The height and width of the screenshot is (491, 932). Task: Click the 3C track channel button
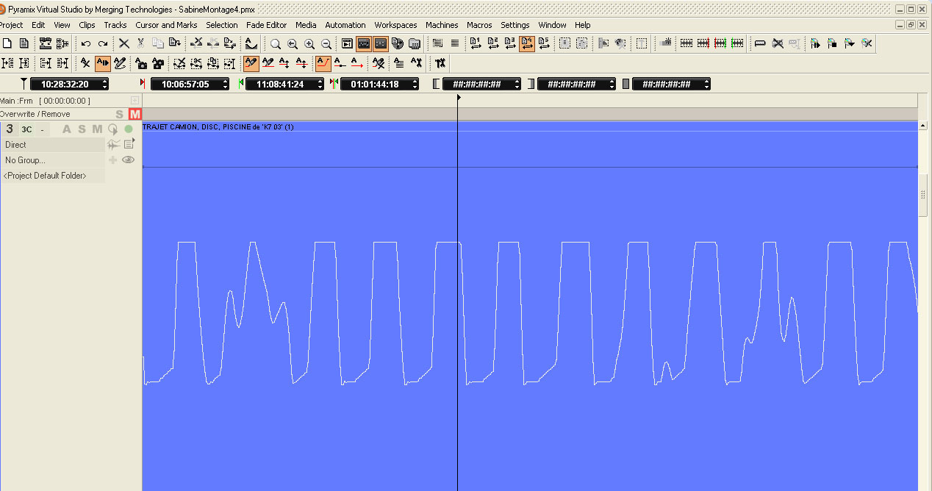point(27,129)
